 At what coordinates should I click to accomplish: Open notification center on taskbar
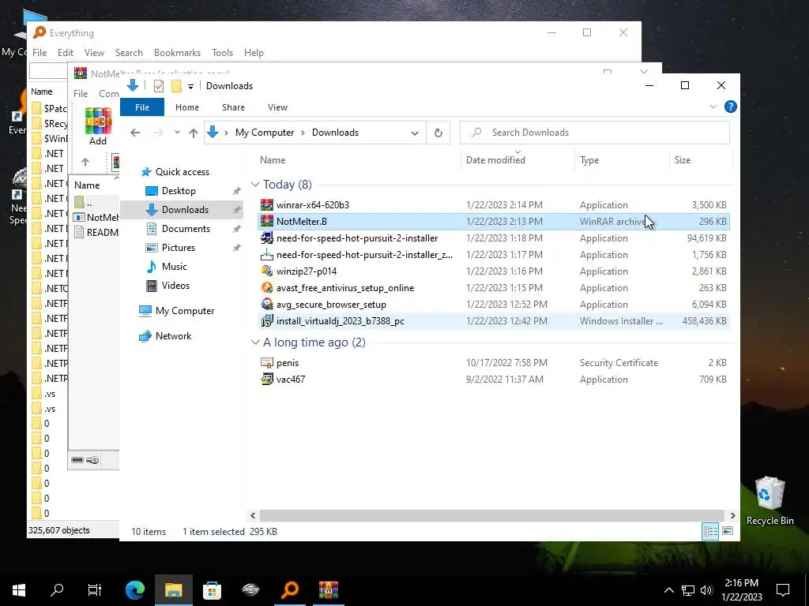click(x=783, y=590)
